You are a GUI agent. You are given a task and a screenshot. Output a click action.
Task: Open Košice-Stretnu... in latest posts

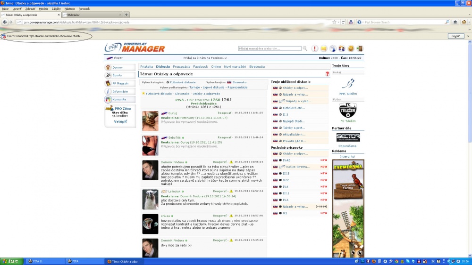(298, 167)
